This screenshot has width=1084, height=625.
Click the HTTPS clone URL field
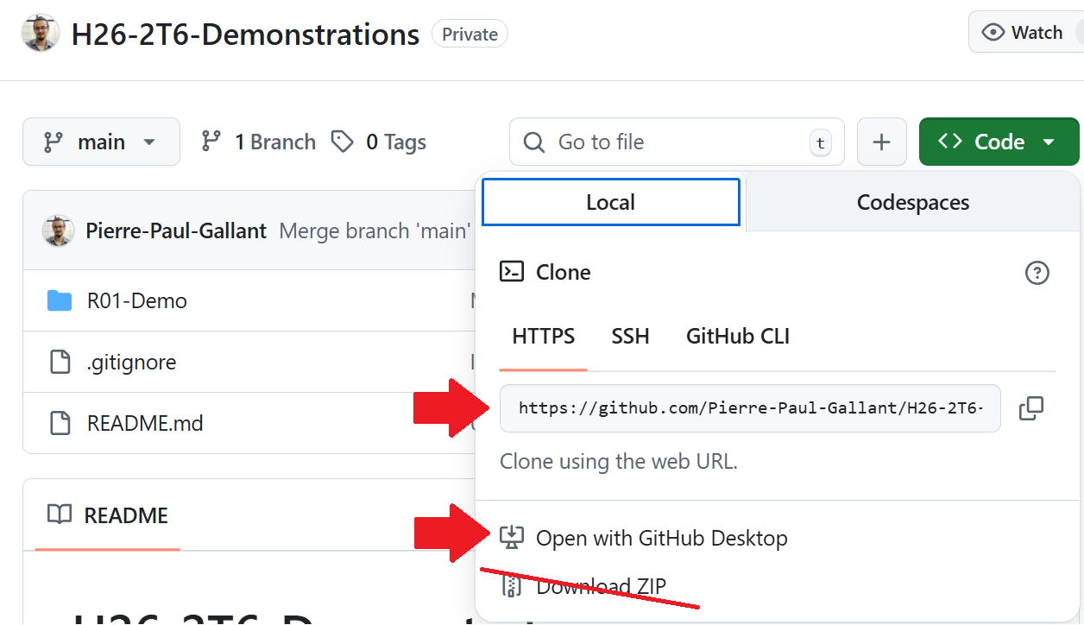749,408
